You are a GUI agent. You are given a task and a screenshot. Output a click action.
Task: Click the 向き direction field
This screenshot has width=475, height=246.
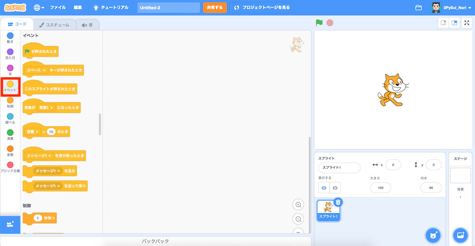(431, 188)
